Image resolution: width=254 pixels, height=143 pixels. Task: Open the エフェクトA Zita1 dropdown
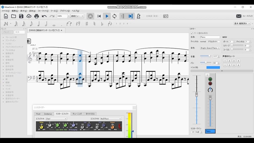click(x=56, y=119)
